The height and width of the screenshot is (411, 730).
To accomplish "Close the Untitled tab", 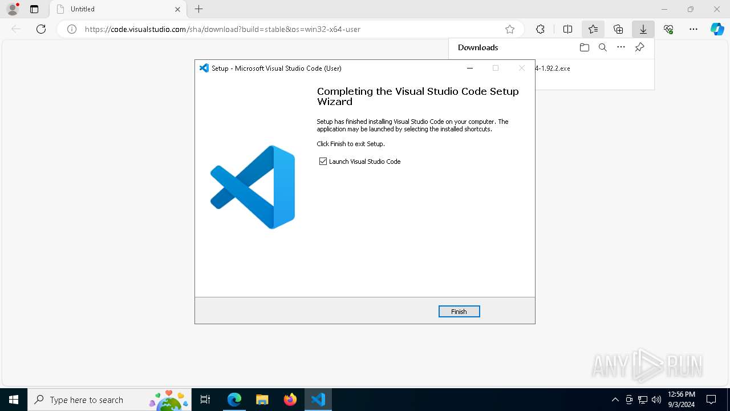I will (x=177, y=9).
